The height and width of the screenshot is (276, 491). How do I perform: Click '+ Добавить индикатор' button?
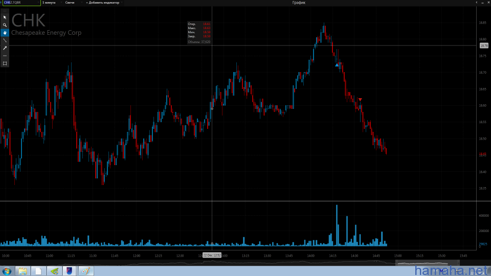tap(103, 3)
